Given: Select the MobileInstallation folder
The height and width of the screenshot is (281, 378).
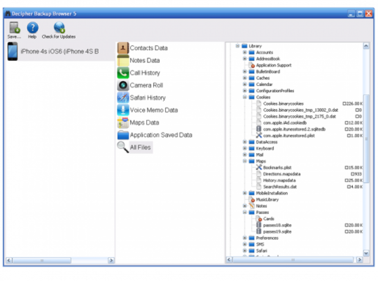Looking at the screenshot, I should click(x=272, y=193).
